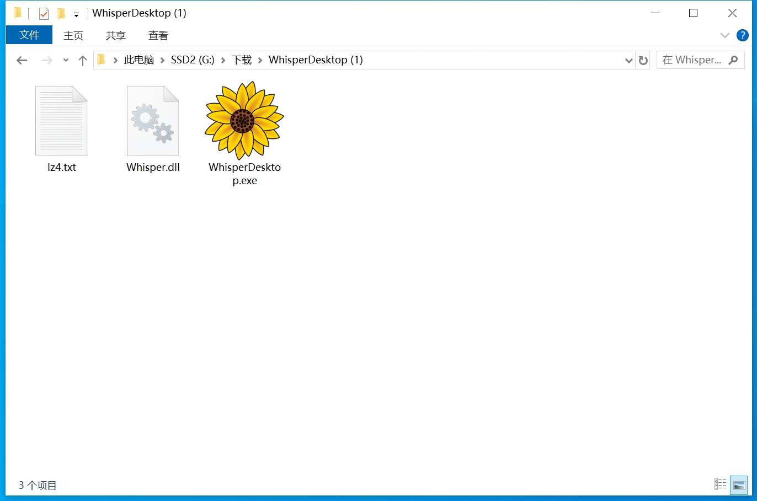Open the Customize Quick Access Toolbar dropdown
This screenshot has height=501, width=757.
(76, 14)
